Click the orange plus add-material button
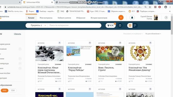This screenshot has height=97, width=173. click(121, 18)
